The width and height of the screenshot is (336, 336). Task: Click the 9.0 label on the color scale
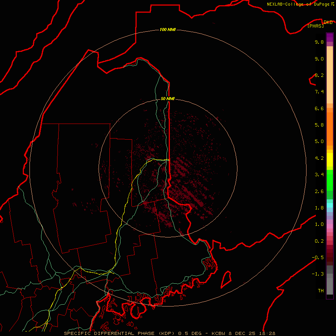[x=319, y=59]
